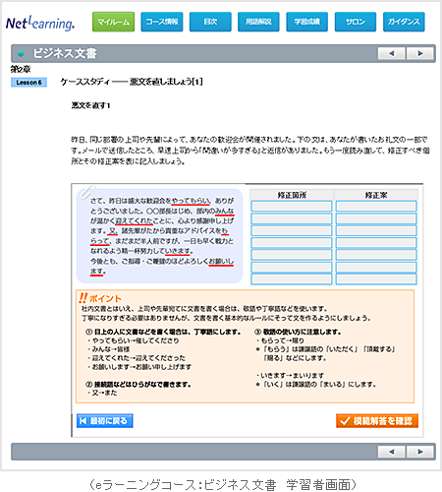The width and height of the screenshot is (442, 492).
Task: Click the hint line みんな→皆様
Action: point(109,349)
